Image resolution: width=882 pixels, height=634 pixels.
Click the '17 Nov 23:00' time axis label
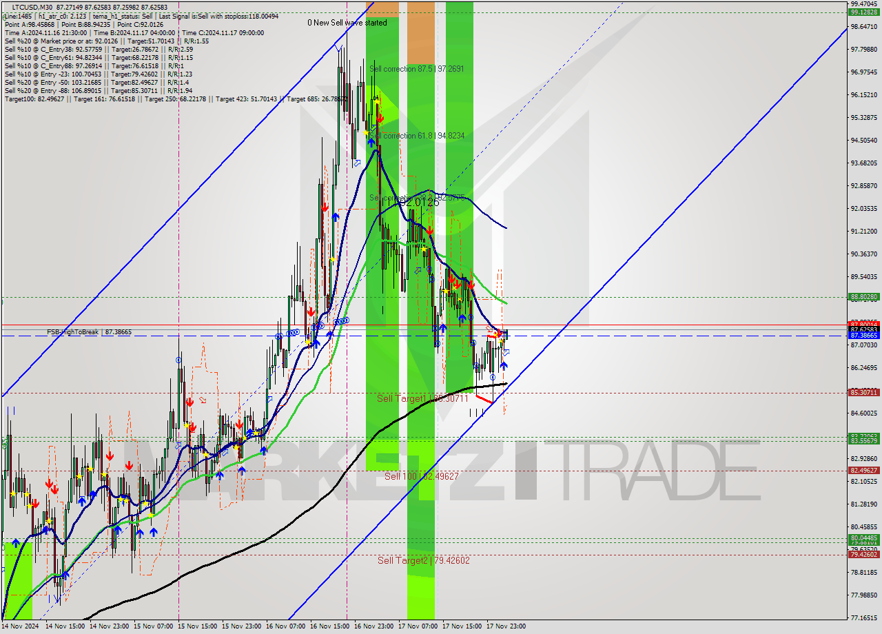tap(506, 626)
